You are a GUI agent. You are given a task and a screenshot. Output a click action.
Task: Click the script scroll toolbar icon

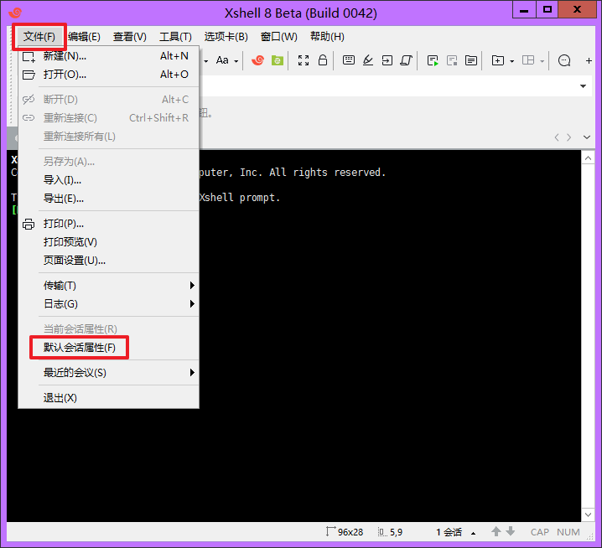[406, 60]
